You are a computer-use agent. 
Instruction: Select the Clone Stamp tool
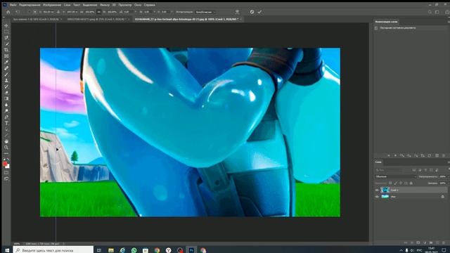(x=6, y=80)
